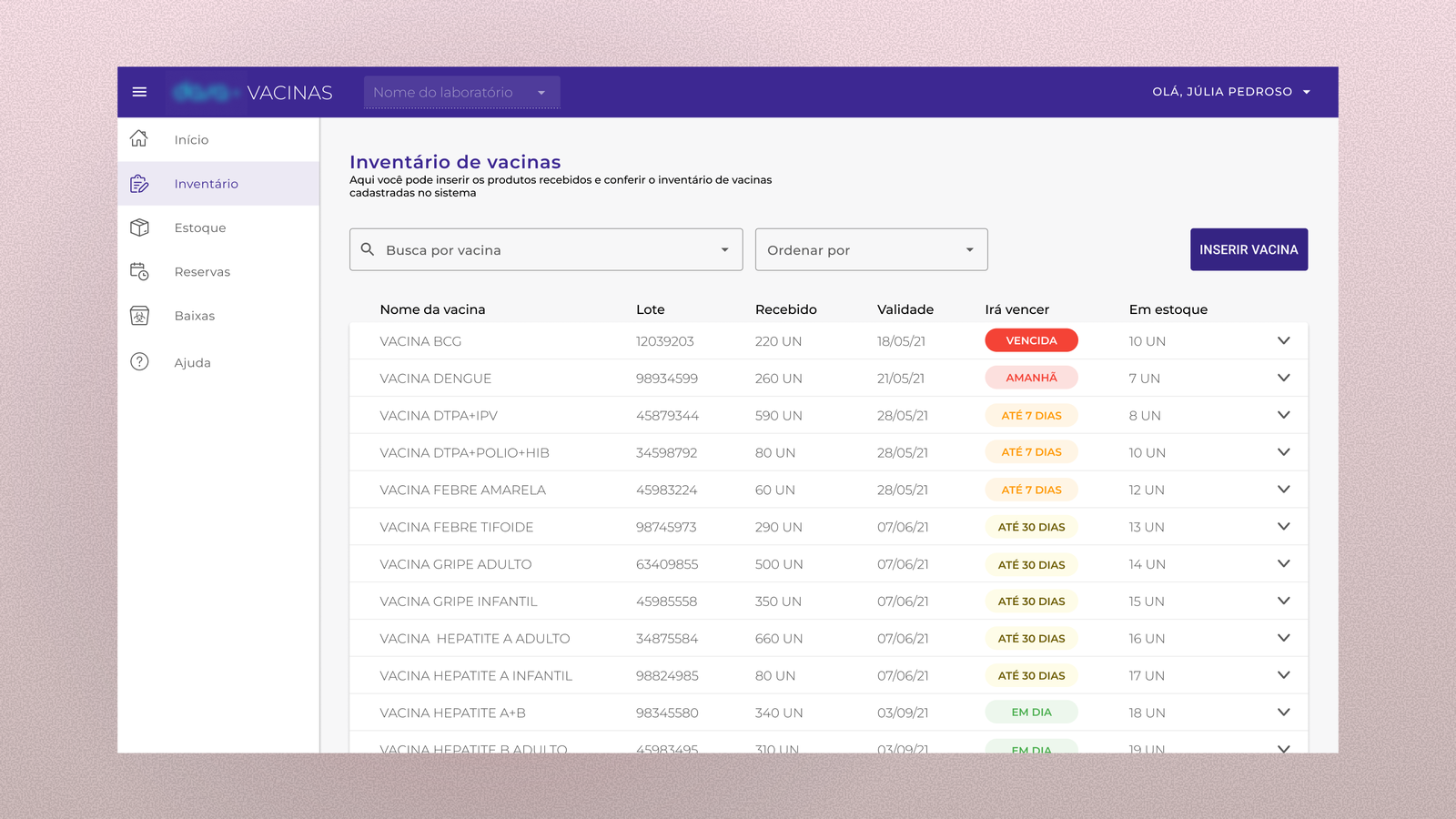Click the hamburger menu icon in the header
Viewport: 1456px width, 819px height.
pos(139,91)
